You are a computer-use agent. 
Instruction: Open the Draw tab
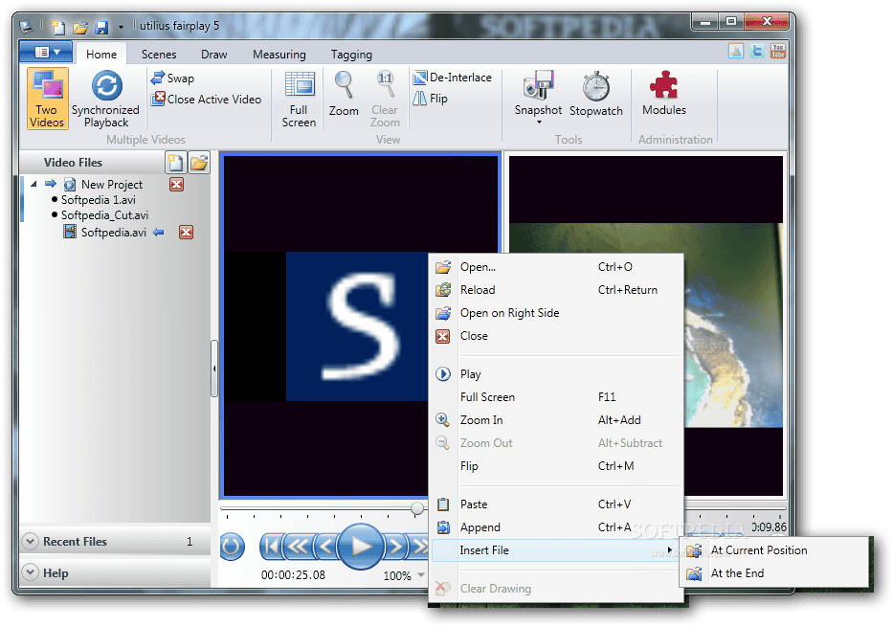[x=214, y=55]
